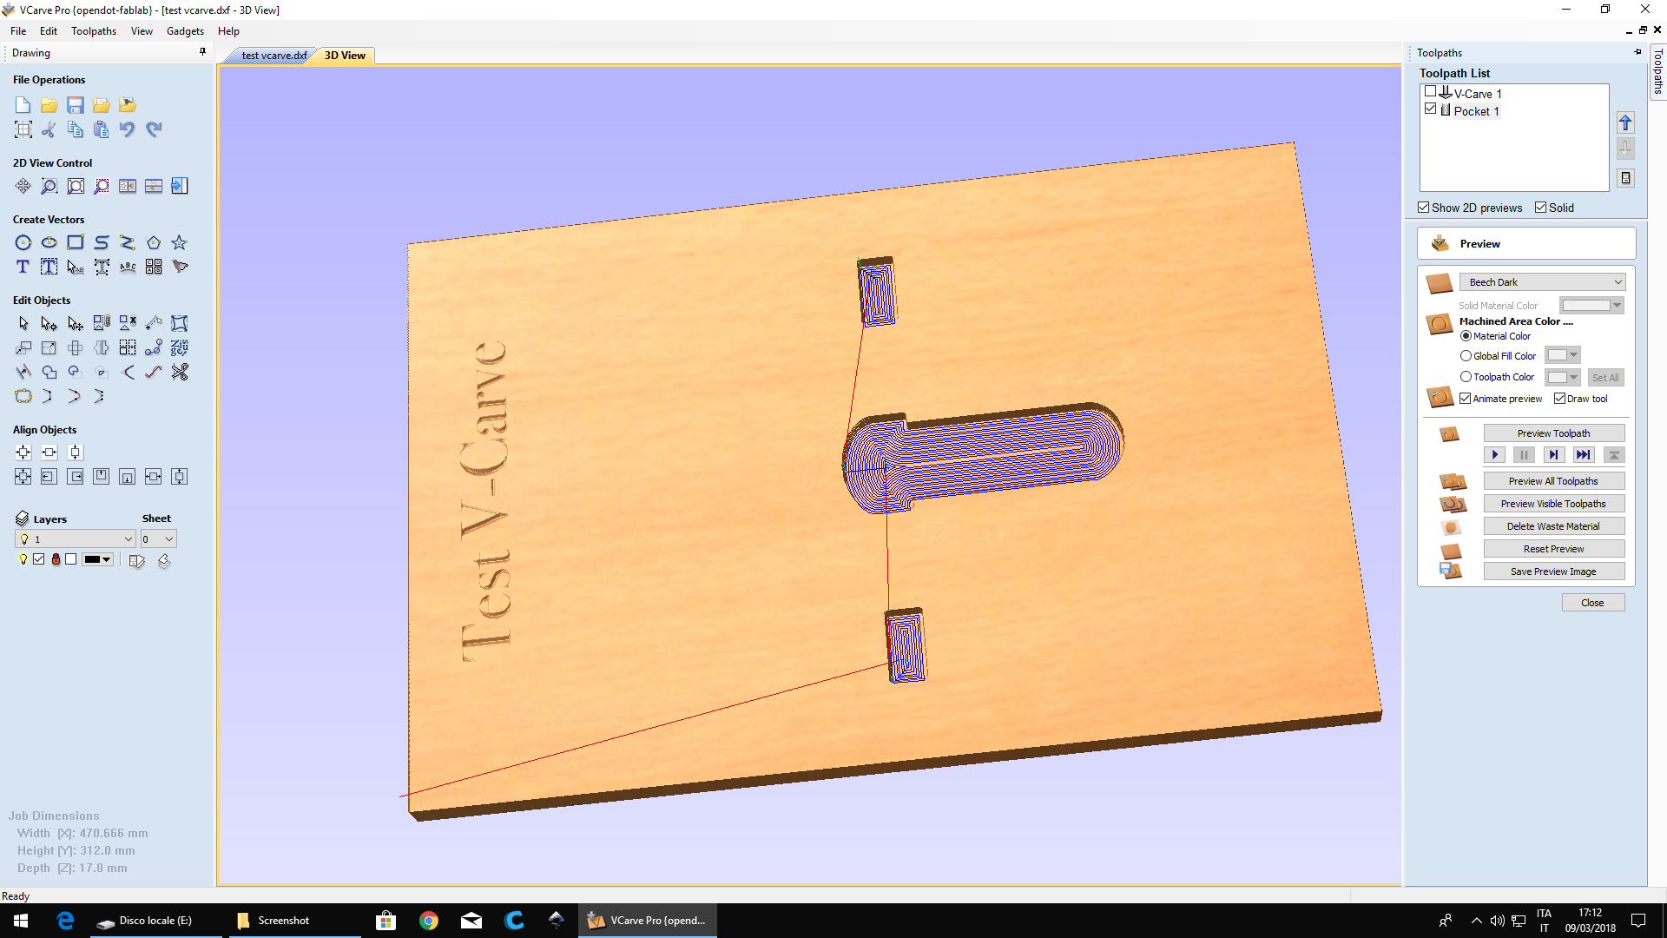Open the Text on Curve tool
1667x938 pixels.
[x=128, y=267]
